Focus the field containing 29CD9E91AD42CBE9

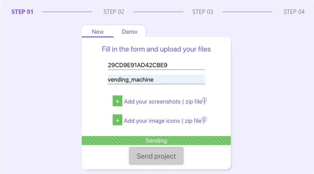(x=156, y=65)
